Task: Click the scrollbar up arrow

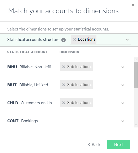Action: [136, 60]
